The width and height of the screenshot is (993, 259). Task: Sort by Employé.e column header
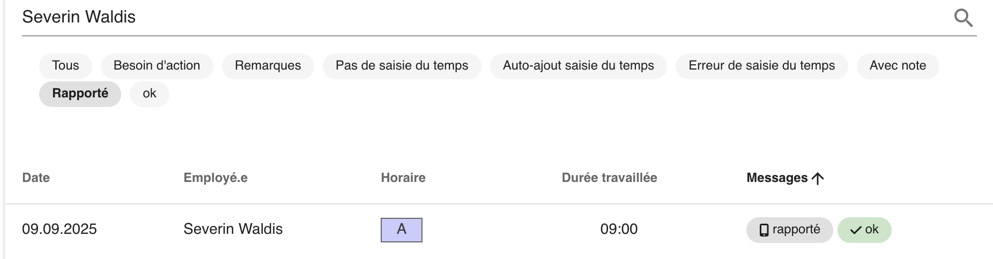216,178
